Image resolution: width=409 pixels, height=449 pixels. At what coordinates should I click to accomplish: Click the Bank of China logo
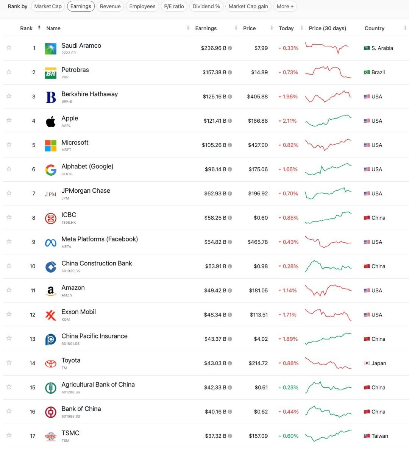[51, 412]
